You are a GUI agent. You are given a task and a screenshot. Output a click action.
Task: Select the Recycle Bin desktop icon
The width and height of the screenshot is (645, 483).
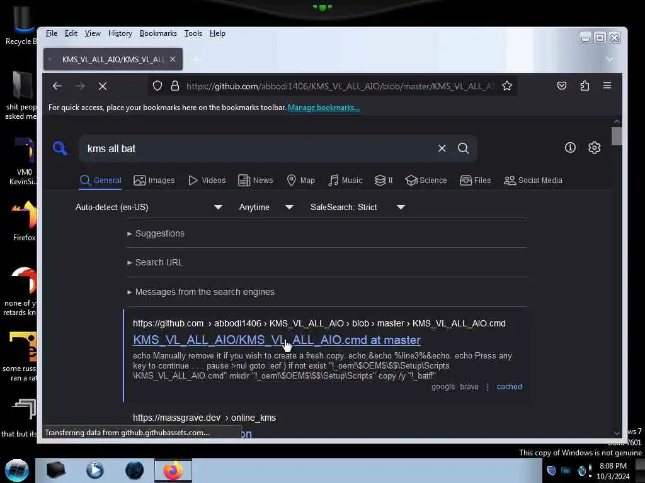click(x=21, y=25)
